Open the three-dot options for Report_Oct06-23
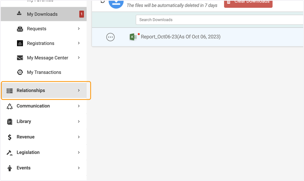The image size is (304, 181). coord(110,37)
